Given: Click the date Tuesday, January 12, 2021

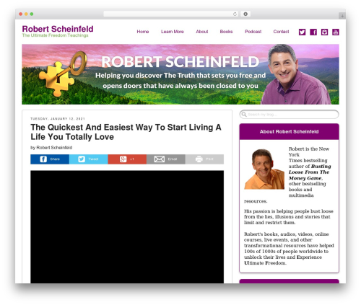Looking at the screenshot, I should [x=58, y=119].
